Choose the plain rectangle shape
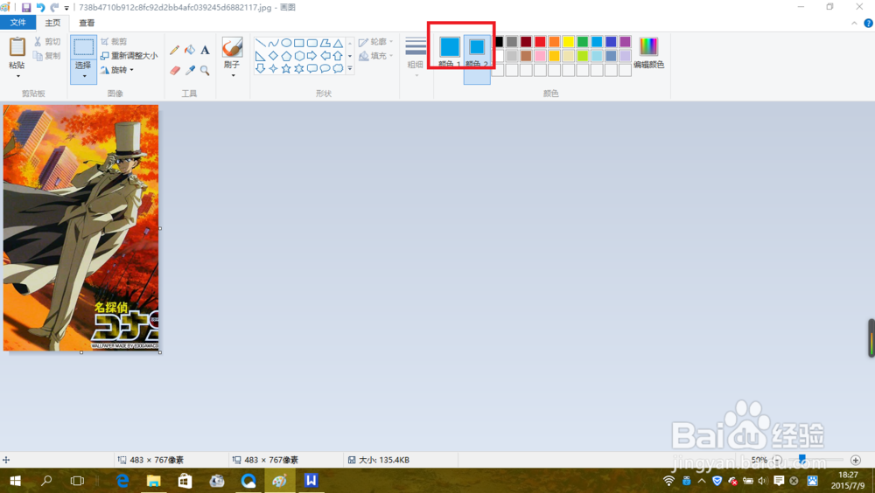Screen dimensions: 875x493 [x=299, y=43]
